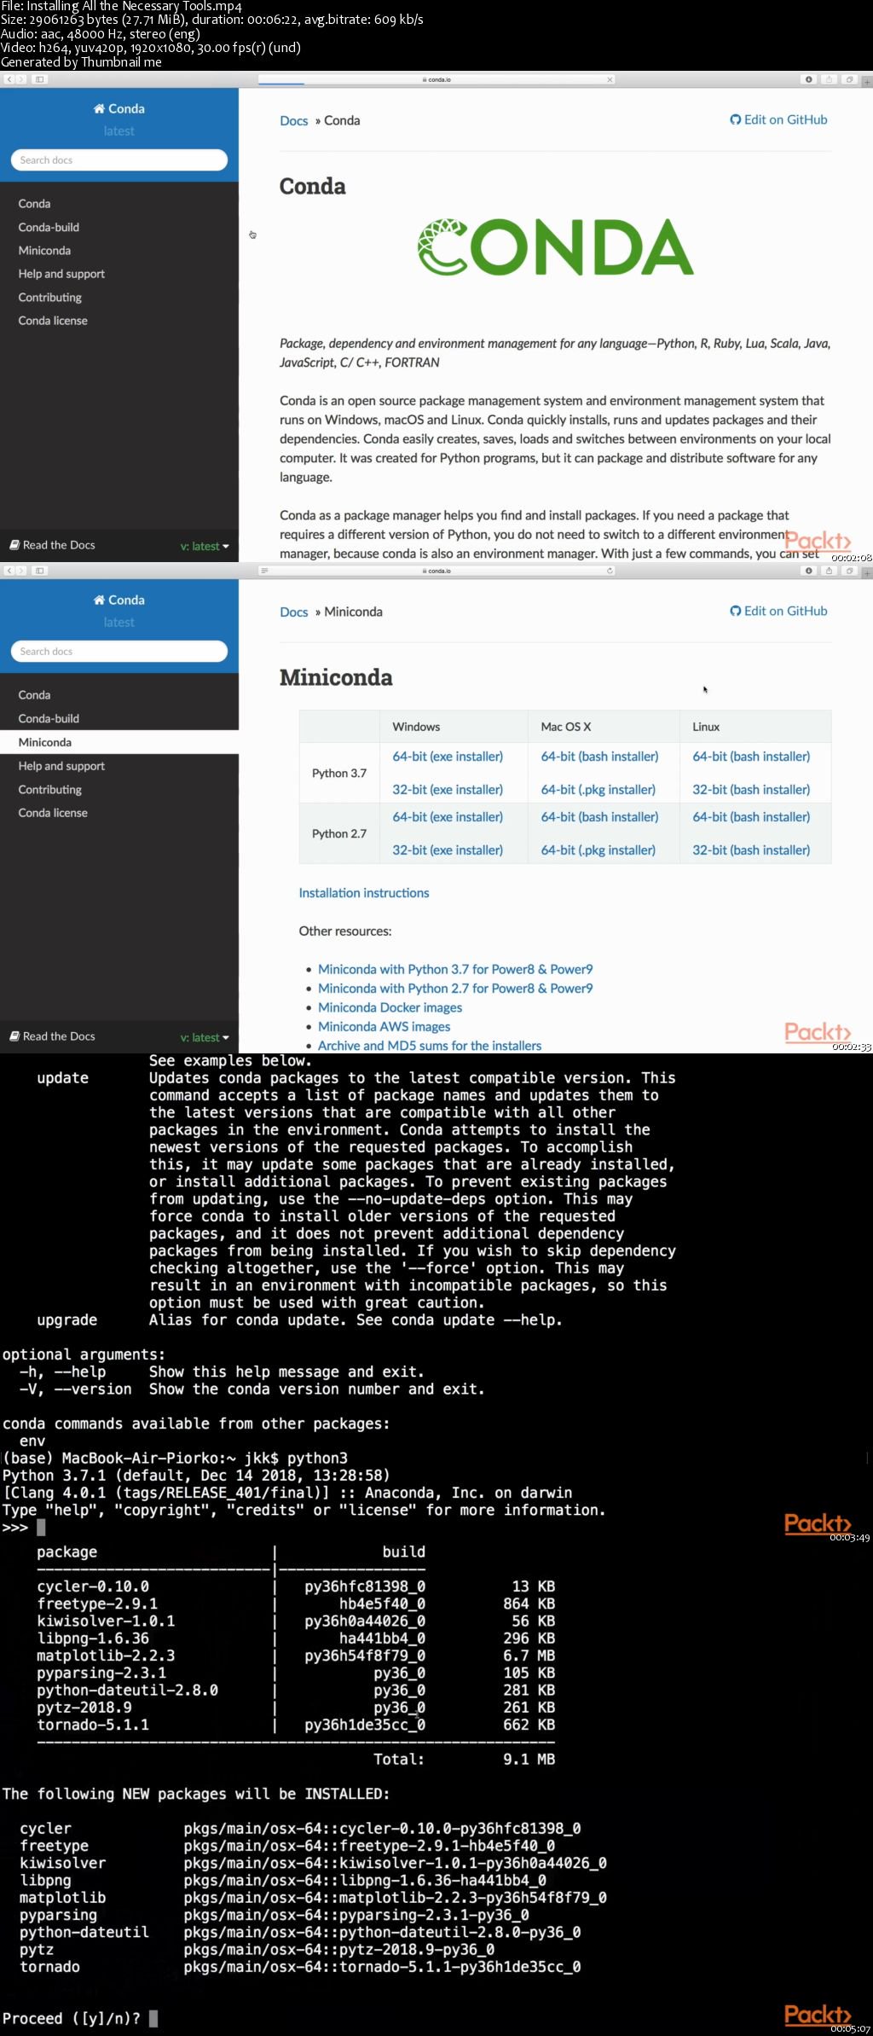Image resolution: width=873 pixels, height=2036 pixels.
Task: Open downloads in the Conda page browser
Action: [x=809, y=79]
